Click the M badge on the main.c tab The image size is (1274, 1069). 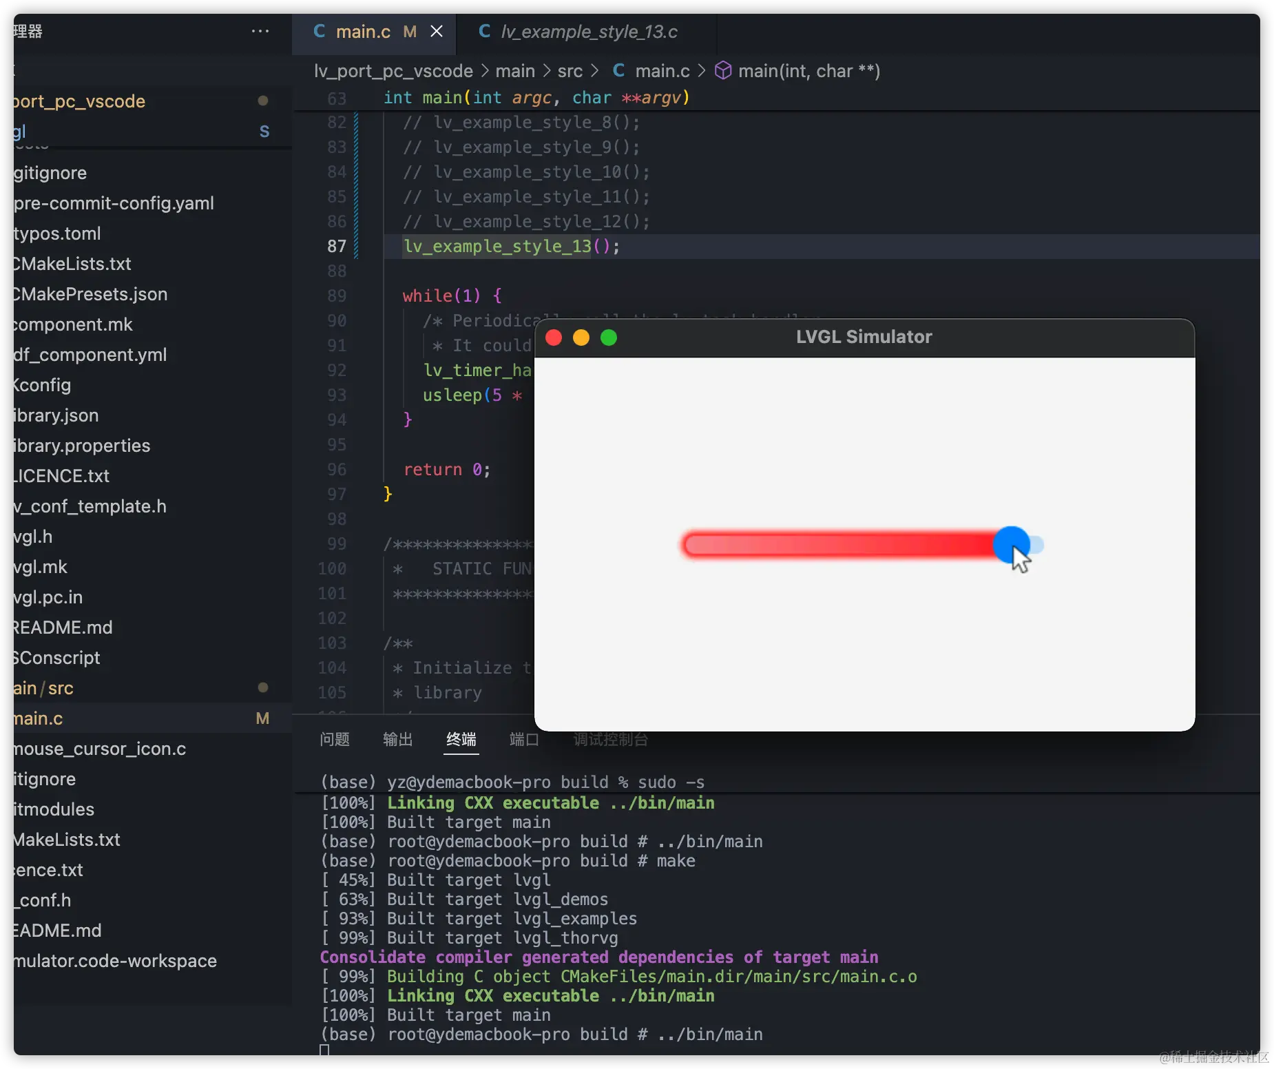(x=410, y=31)
